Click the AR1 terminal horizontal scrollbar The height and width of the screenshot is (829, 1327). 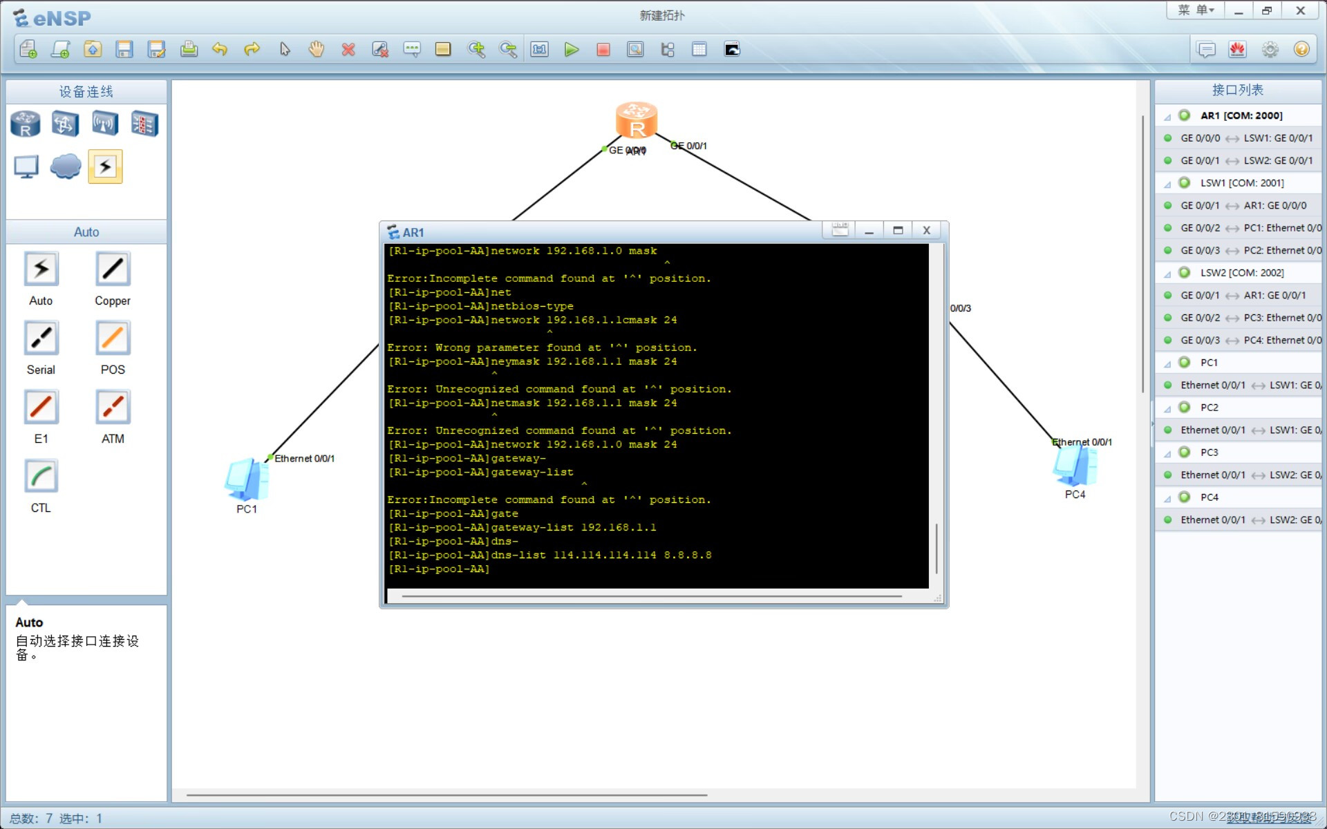(x=652, y=595)
